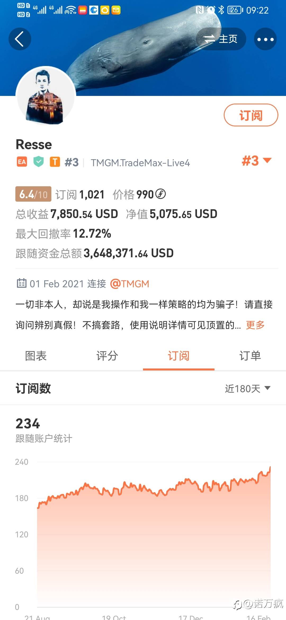Tap the orange T trader badge
The image size is (286, 620).
click(x=55, y=162)
